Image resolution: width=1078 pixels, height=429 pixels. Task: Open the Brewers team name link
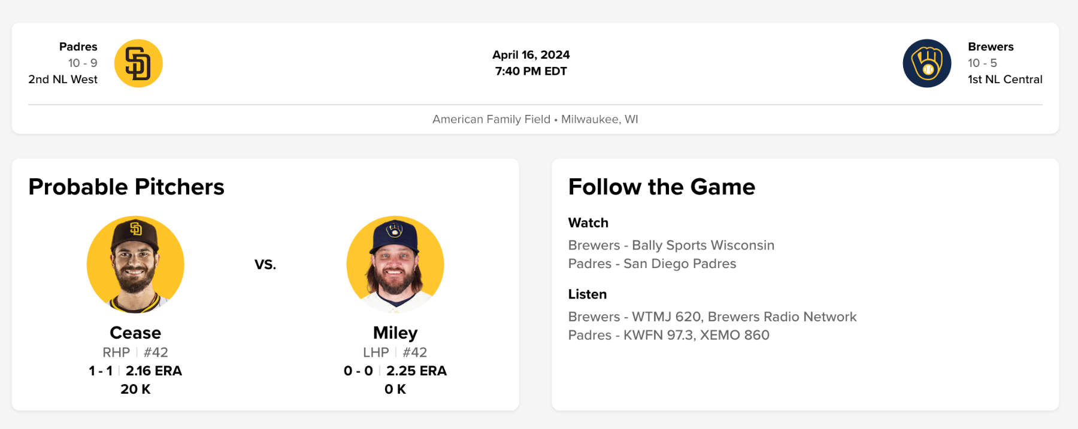(991, 47)
